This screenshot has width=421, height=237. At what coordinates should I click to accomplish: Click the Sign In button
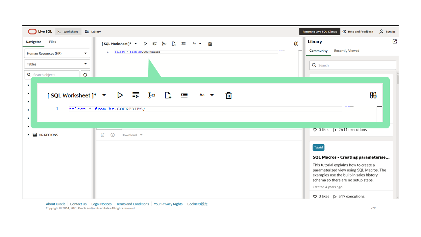coord(387,32)
